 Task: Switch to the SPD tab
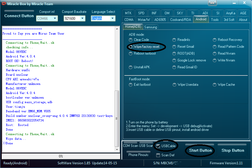[x=141, y=13]
